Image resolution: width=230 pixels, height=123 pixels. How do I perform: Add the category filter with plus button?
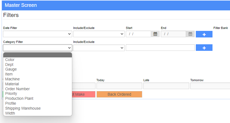click(x=204, y=48)
